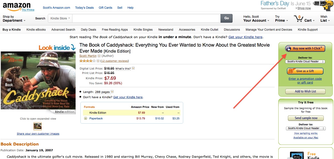Image resolution: width=334 pixels, height=159 pixels.
Task: Expand the Paperback format plus icon
Action: (x=85, y=118)
